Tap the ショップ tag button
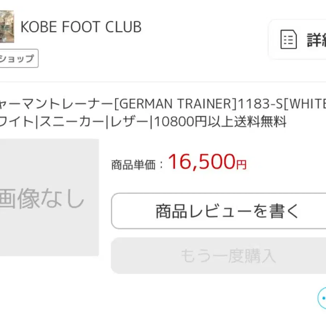This screenshot has height=326, width=326. click(19, 58)
